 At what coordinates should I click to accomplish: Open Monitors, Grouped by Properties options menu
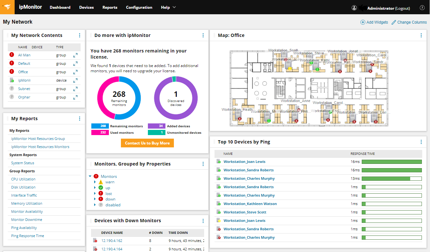pyautogui.click(x=203, y=164)
